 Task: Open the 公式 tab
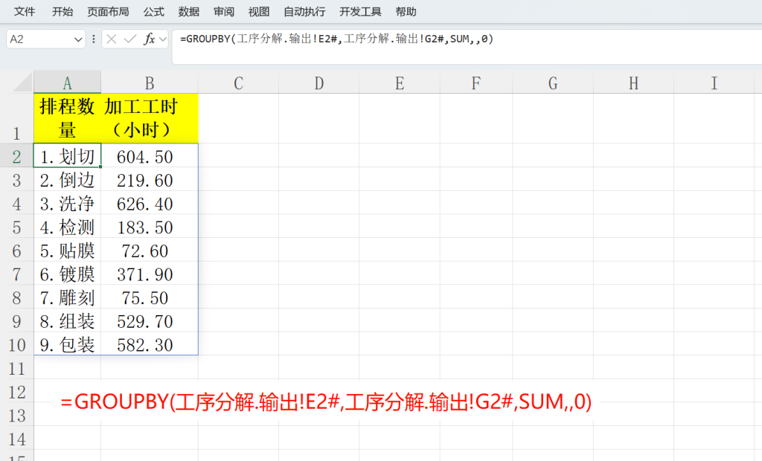[x=153, y=12]
